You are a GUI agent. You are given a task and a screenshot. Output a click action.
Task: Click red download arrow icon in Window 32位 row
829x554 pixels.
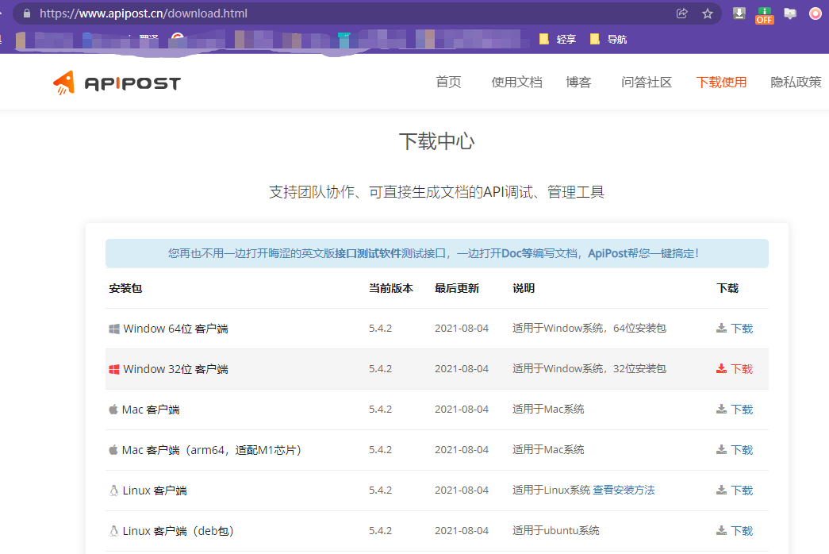pos(721,368)
